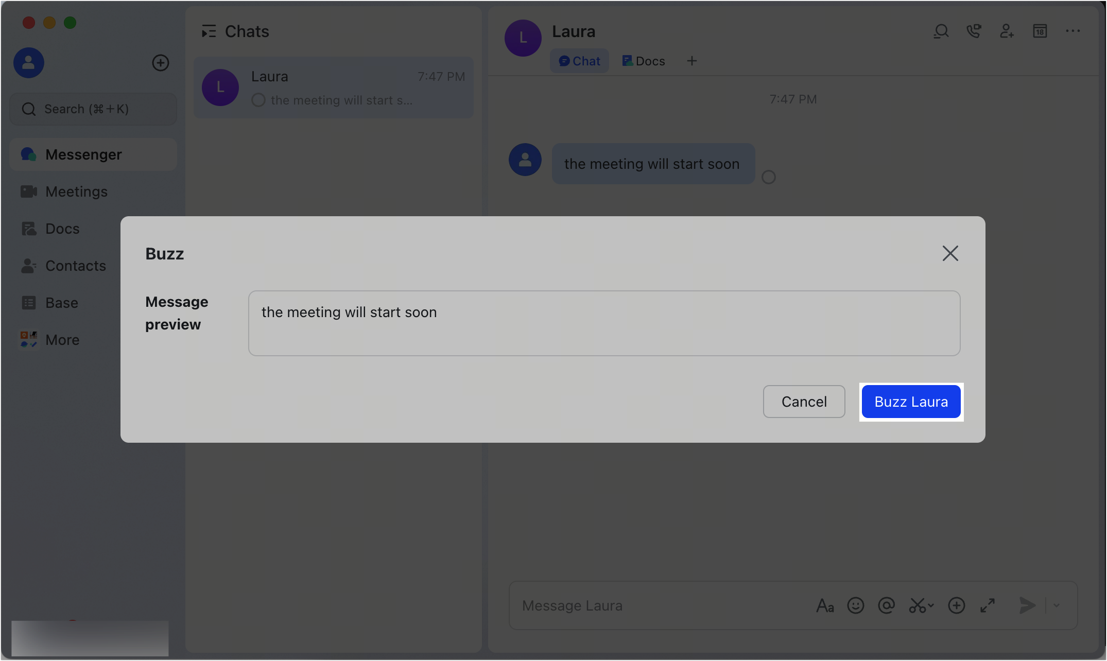Select the Chat tab
This screenshot has width=1107, height=661.
[579, 60]
